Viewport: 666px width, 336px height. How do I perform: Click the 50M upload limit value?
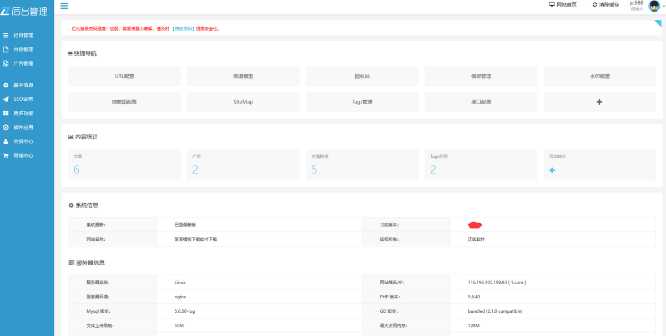179,325
